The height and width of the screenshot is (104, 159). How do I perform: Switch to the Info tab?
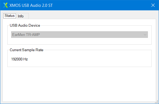23,16
